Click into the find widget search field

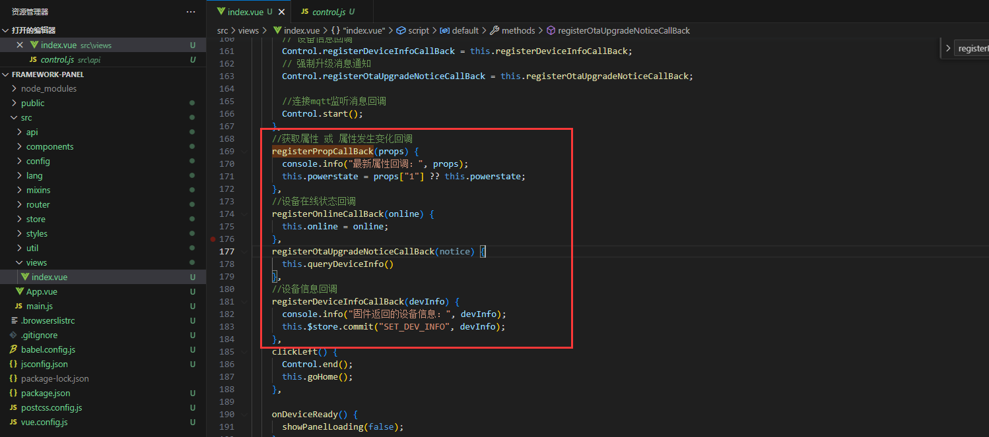(973, 48)
